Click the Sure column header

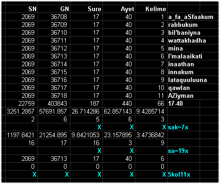coord(87,9)
